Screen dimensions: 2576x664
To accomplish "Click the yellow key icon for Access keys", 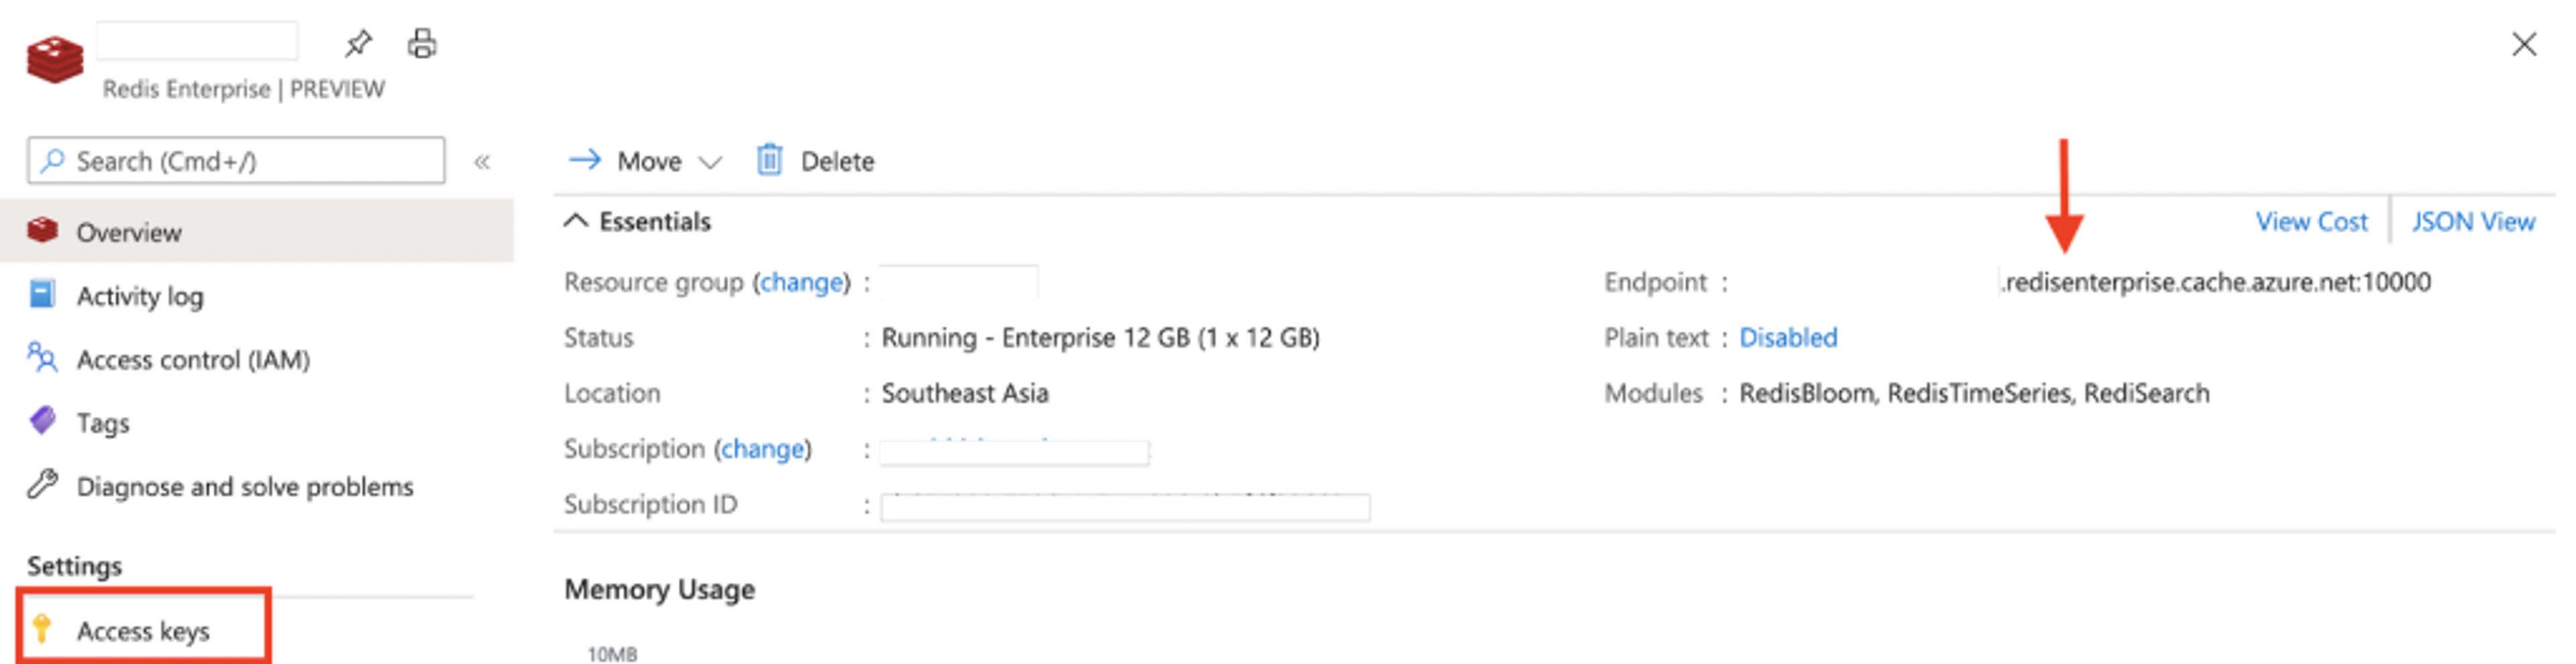I will [x=42, y=629].
